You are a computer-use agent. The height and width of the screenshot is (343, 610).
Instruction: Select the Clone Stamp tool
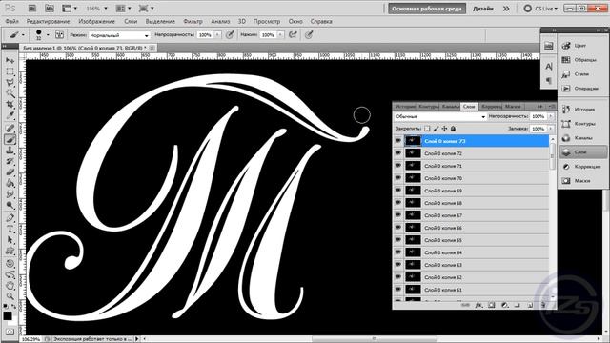coord(10,151)
